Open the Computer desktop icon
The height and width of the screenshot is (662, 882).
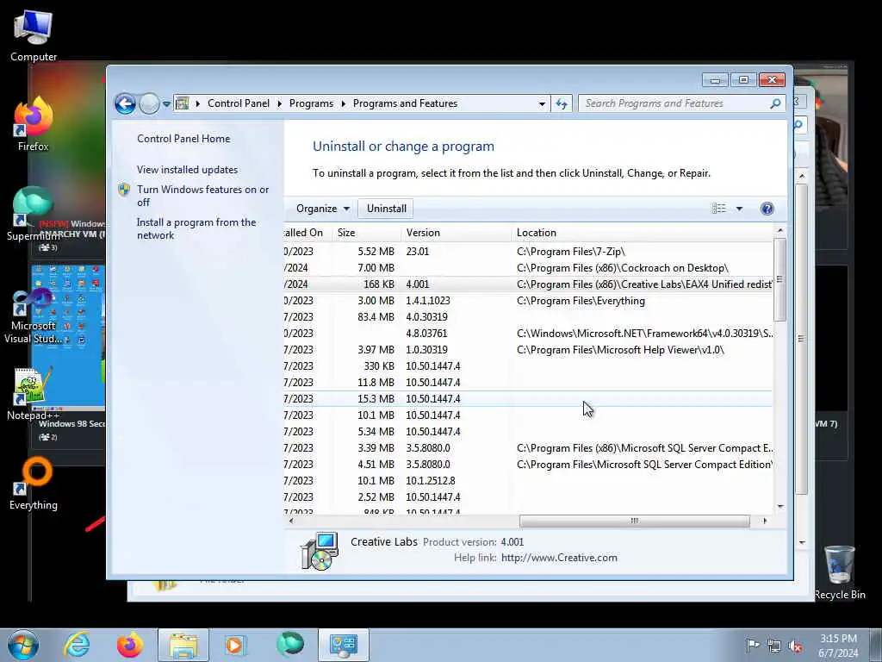(34, 36)
